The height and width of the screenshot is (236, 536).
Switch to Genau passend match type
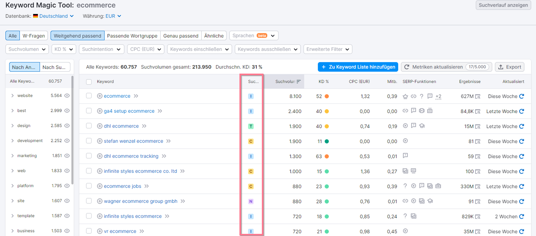pos(181,36)
